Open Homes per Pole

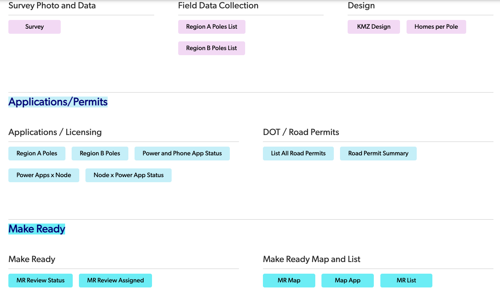(436, 27)
